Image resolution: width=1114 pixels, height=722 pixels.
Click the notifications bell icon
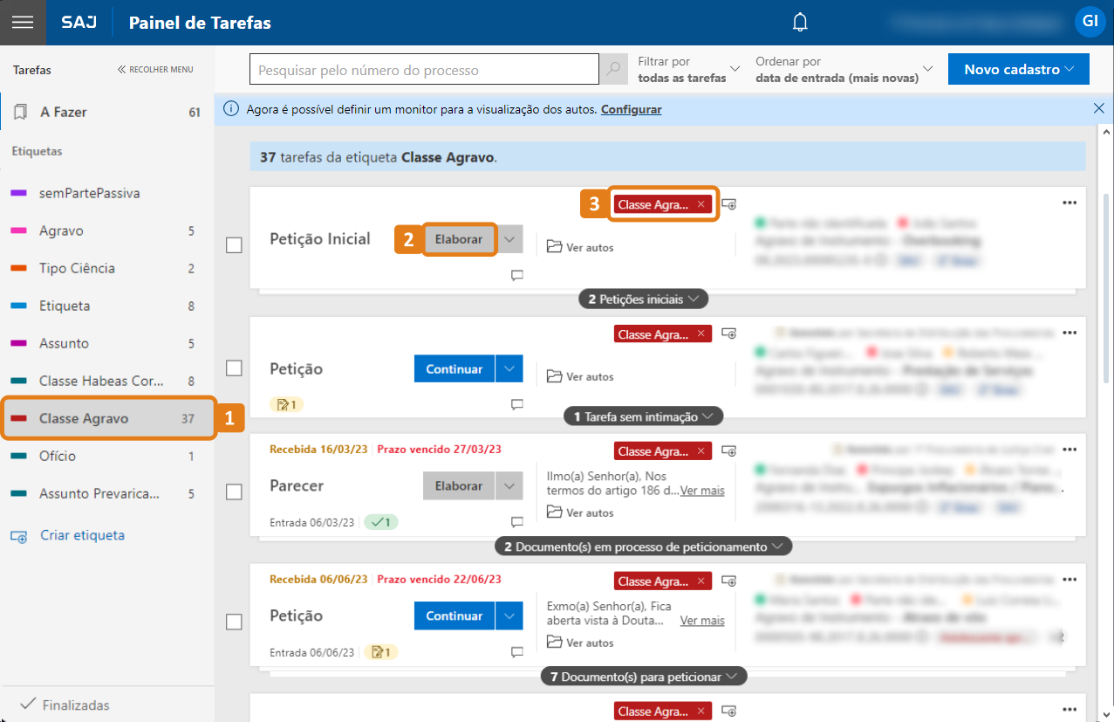800,23
